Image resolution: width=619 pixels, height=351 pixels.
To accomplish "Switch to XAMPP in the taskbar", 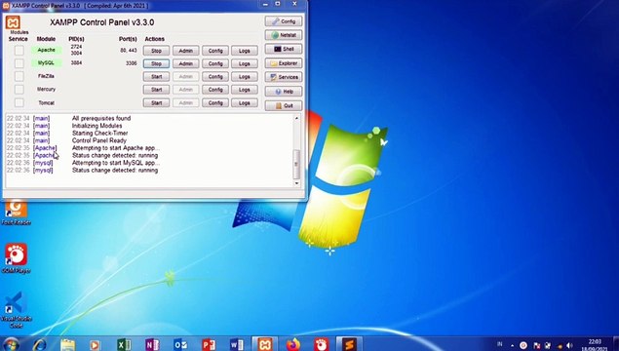I will tap(265, 344).
